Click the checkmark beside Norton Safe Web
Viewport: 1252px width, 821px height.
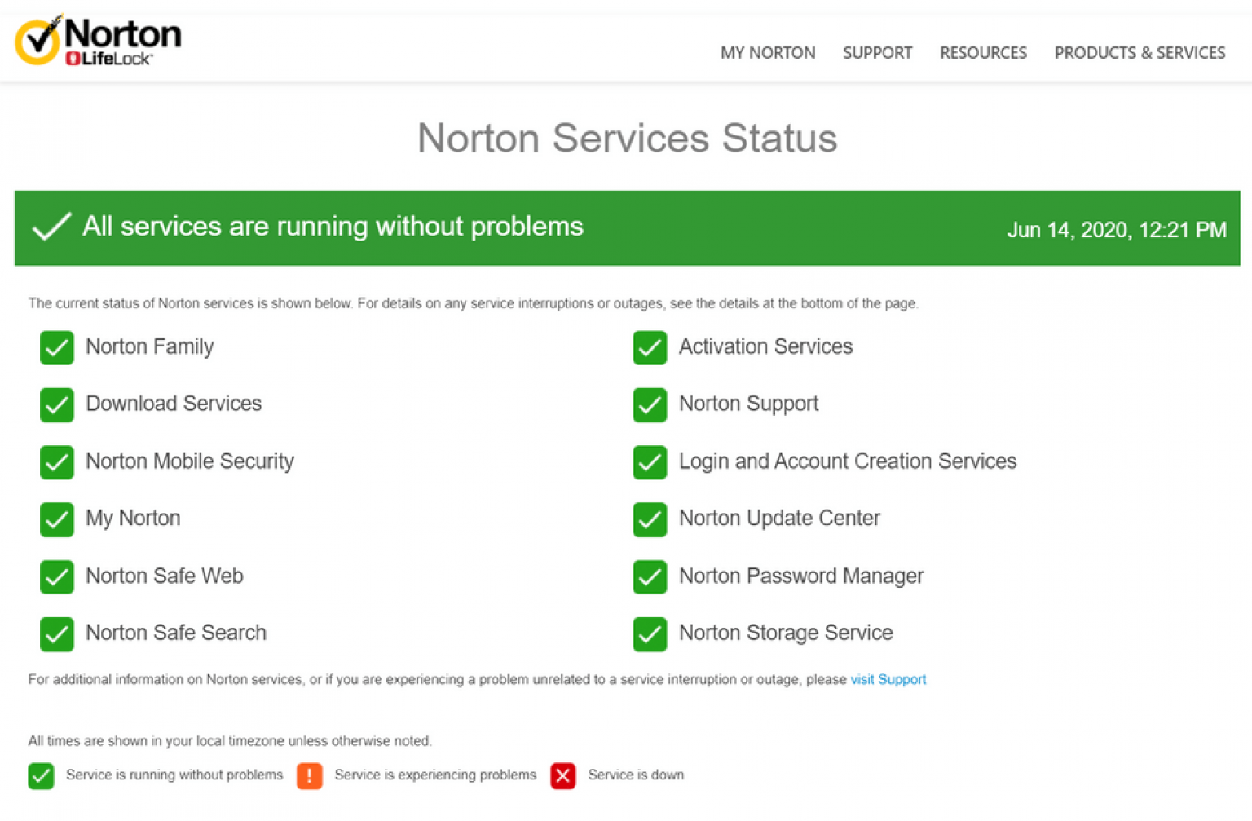point(56,577)
